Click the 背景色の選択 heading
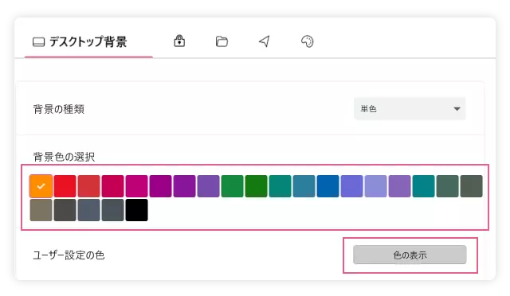 click(x=64, y=157)
